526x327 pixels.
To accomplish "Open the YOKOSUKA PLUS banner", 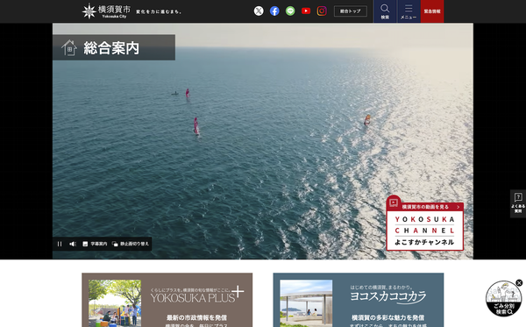I will click(x=167, y=300).
